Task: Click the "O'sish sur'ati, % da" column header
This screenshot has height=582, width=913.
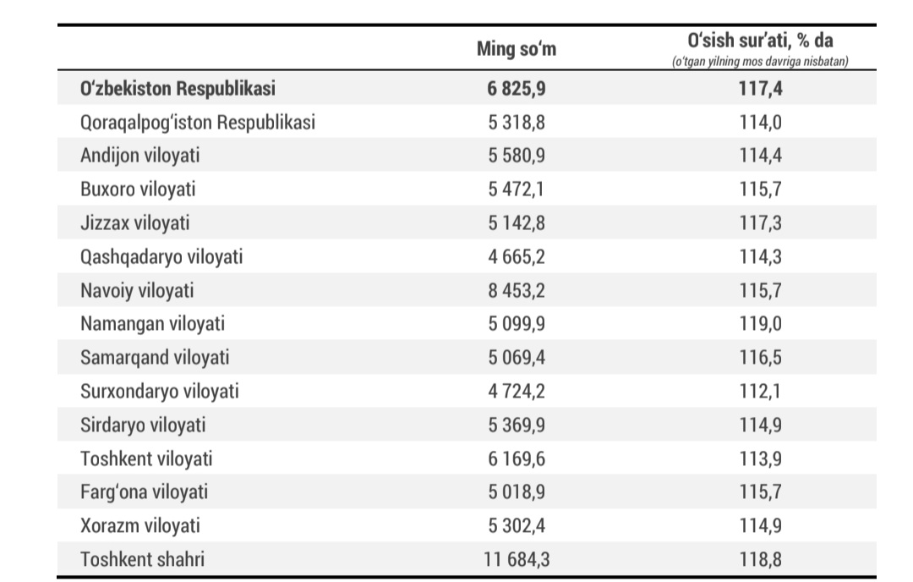Action: click(761, 41)
